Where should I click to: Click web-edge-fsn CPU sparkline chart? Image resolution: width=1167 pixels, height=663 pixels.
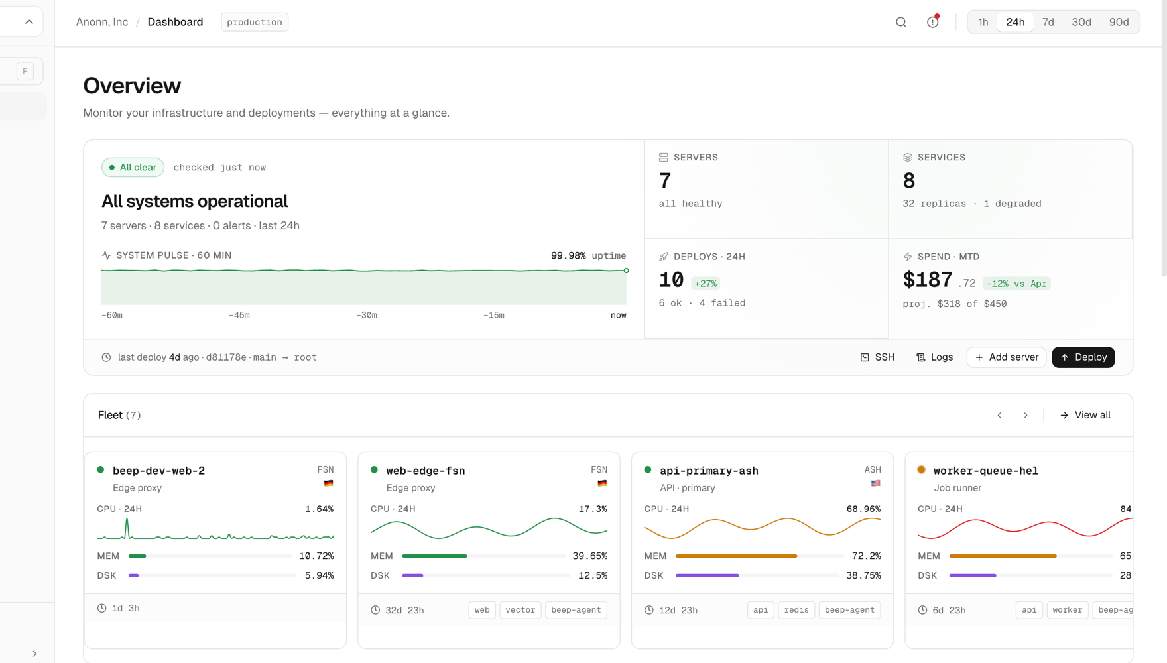click(489, 529)
